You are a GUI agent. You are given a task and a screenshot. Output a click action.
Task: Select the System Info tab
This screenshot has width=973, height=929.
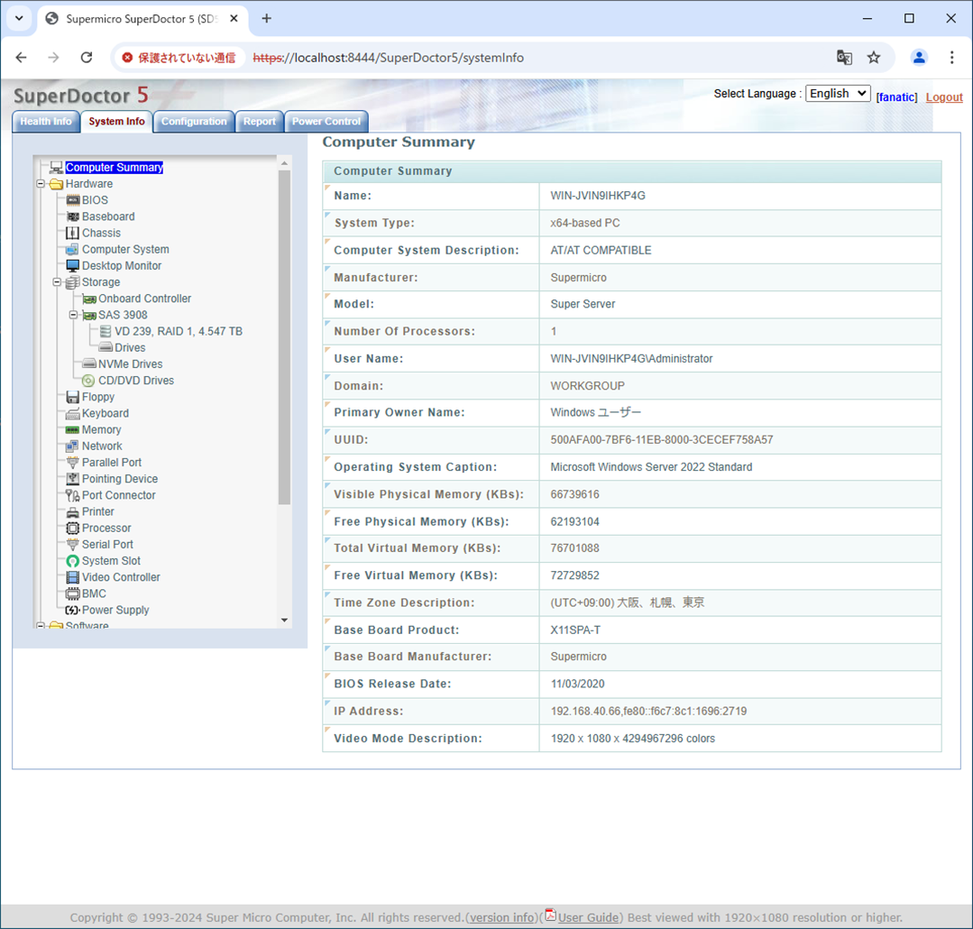point(116,122)
